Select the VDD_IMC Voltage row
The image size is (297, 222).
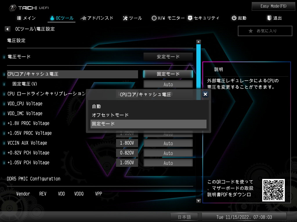coord(25,113)
